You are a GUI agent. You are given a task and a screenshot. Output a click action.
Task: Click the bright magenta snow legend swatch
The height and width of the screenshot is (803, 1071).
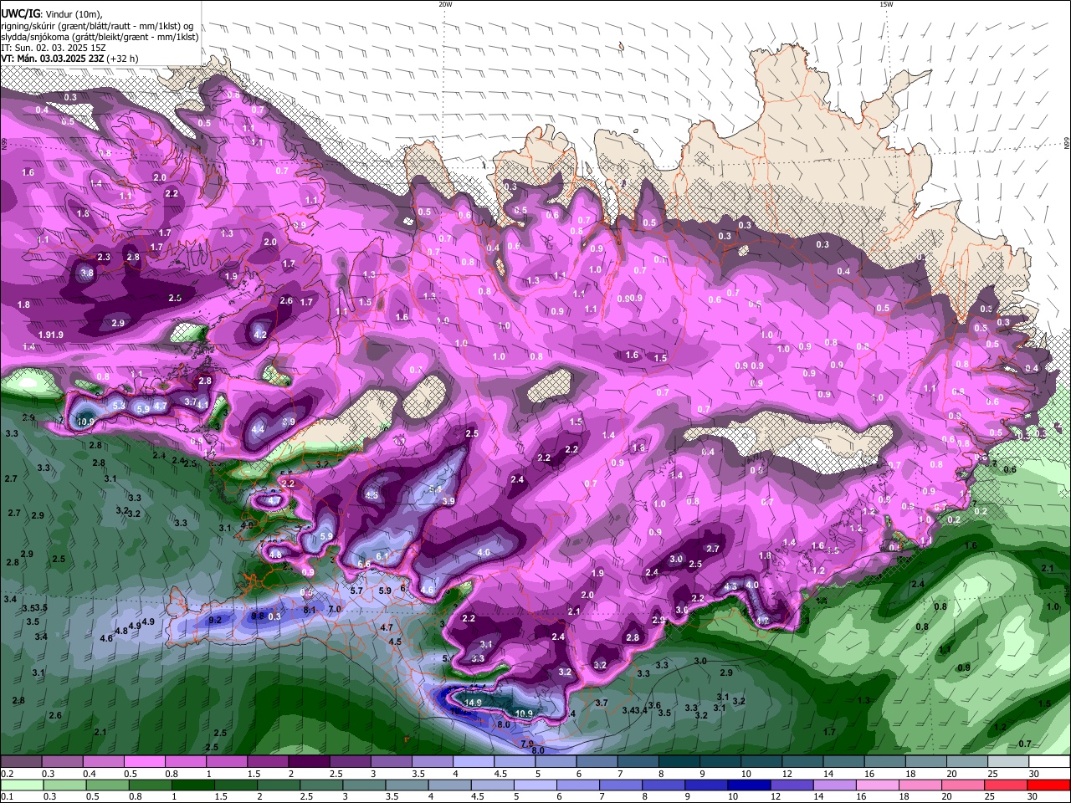144,762
